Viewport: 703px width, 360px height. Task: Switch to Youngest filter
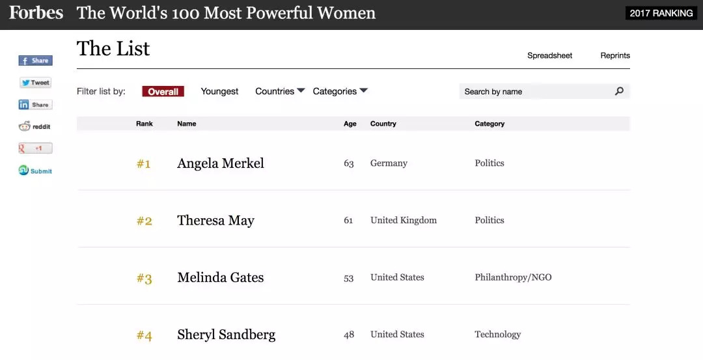point(219,92)
